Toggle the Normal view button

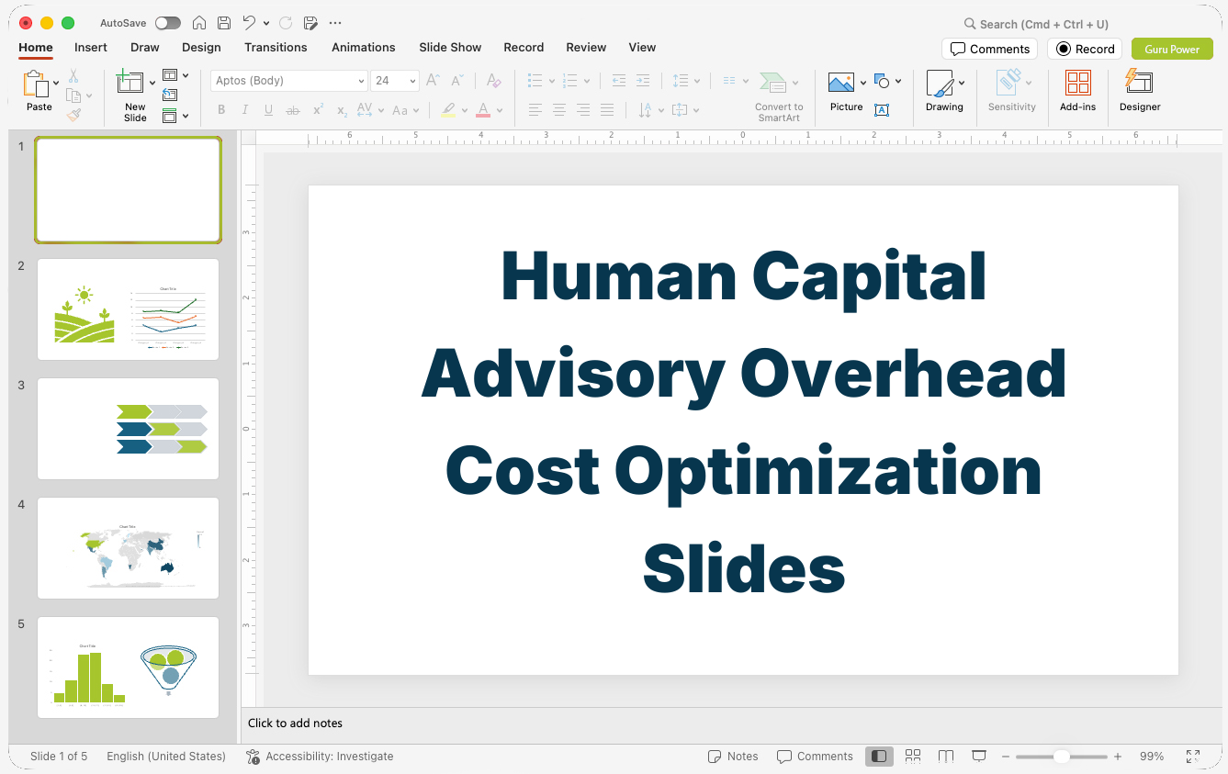[879, 757]
